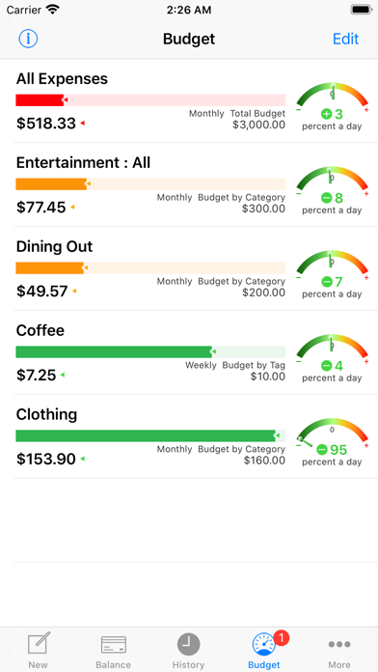
Task: Tap the red badge on Budget tab
Action: pyautogui.click(x=281, y=638)
